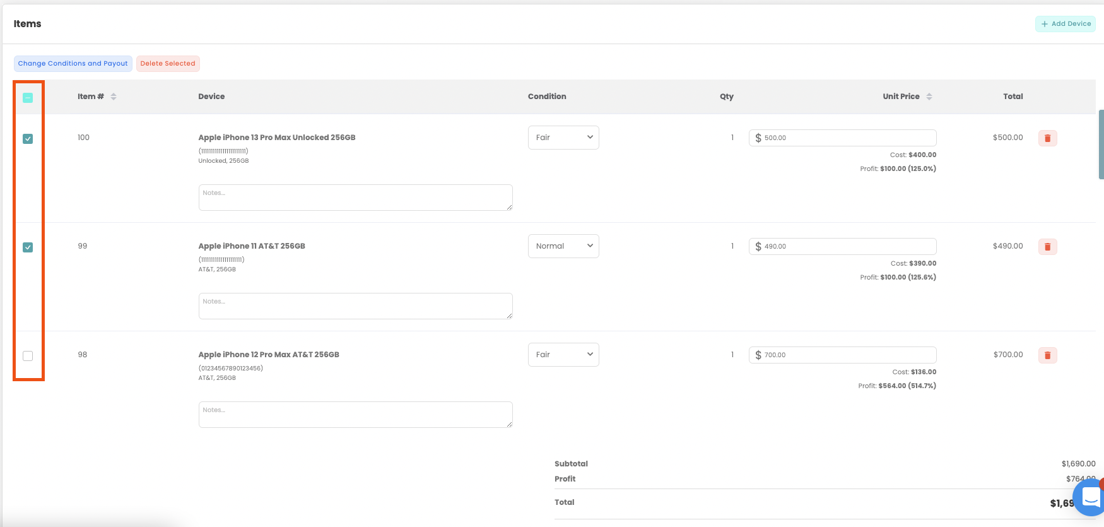The image size is (1104, 527).
Task: Open the chat support bubble
Action: [x=1090, y=497]
